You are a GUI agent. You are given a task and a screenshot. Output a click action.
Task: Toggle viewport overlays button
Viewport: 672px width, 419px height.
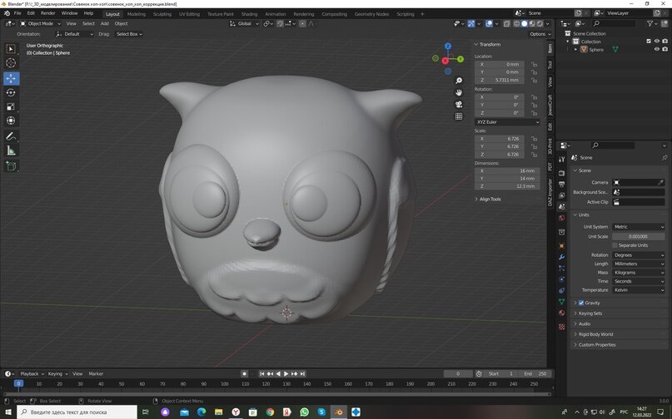point(489,23)
